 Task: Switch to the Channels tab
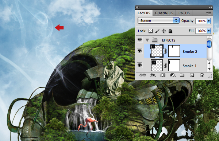point(164,13)
